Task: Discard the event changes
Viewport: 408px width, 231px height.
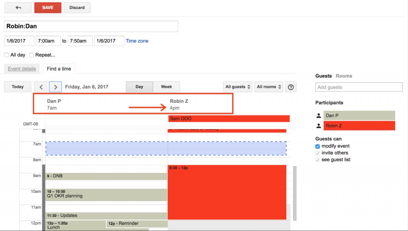Action: pos(77,8)
